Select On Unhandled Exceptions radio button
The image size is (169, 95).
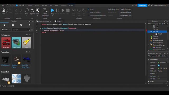click(x=88, y=15)
